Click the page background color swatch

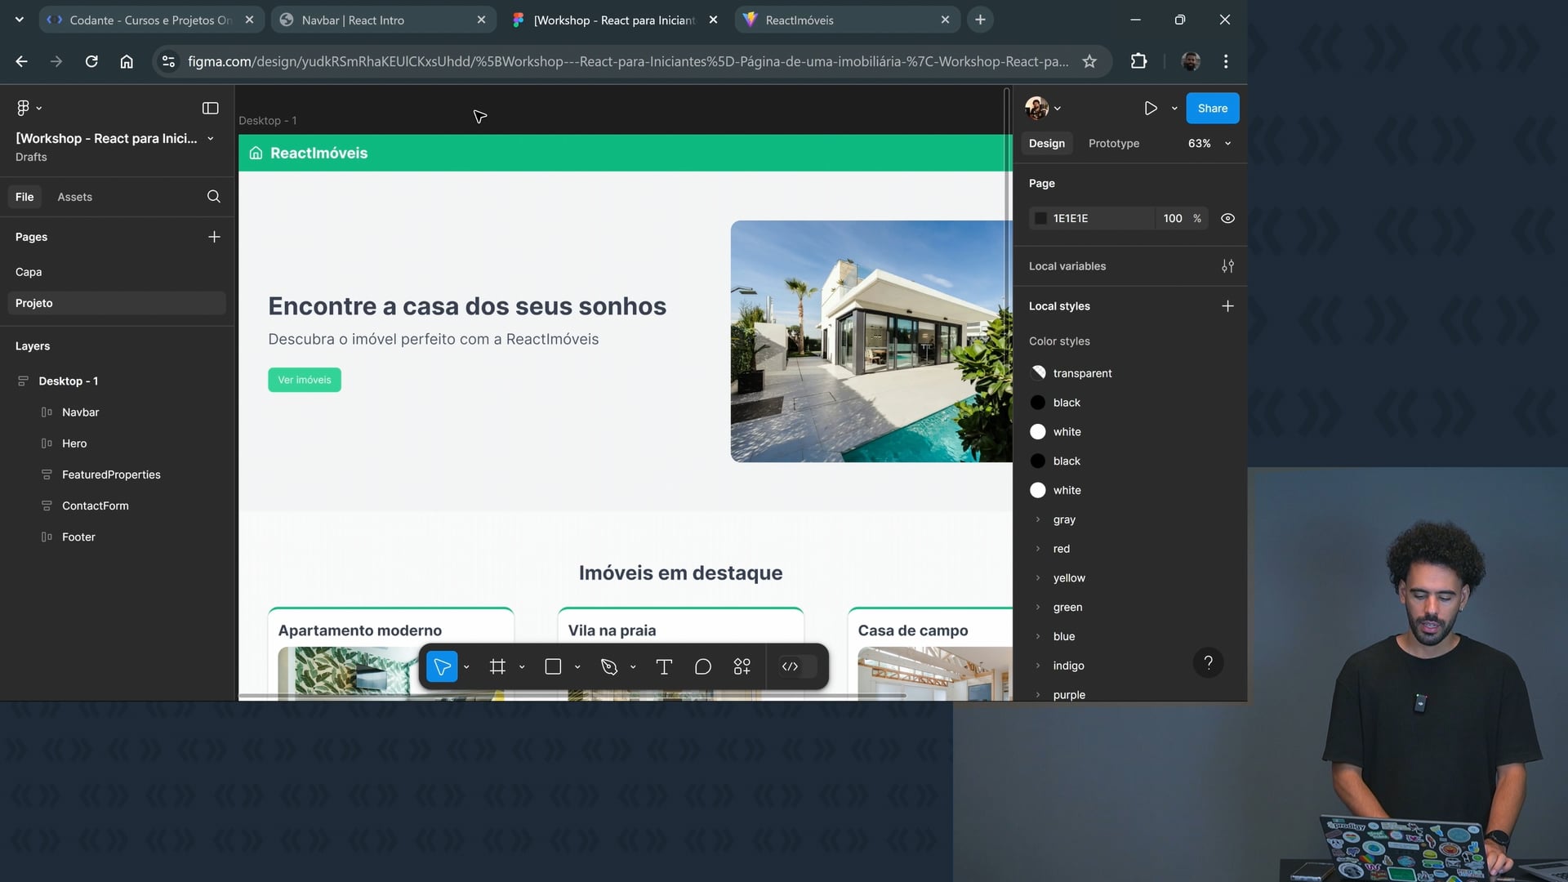[1040, 218]
